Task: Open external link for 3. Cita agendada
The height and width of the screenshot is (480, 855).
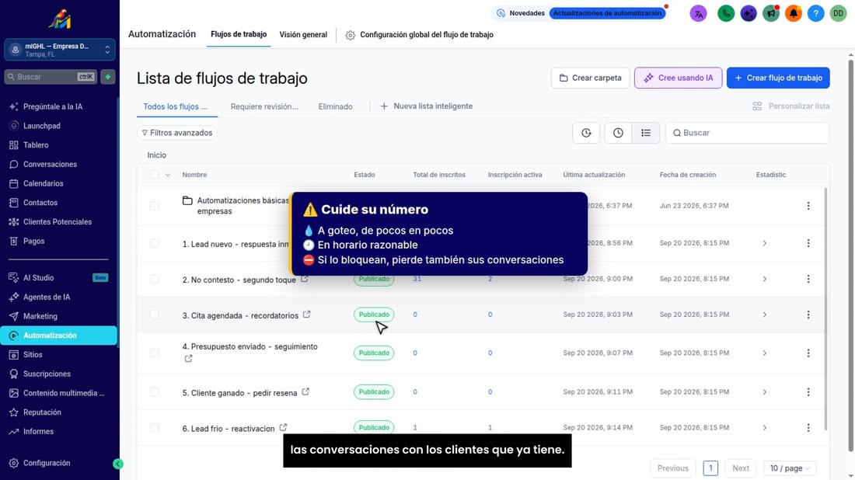Action: click(306, 315)
